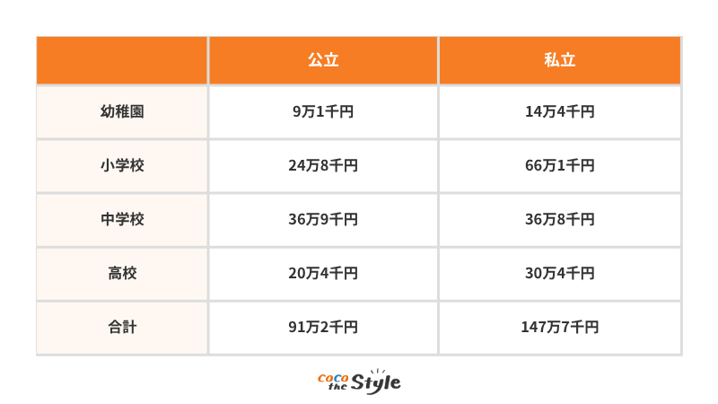
Task: Select the 公立 column header
Action: click(x=323, y=60)
